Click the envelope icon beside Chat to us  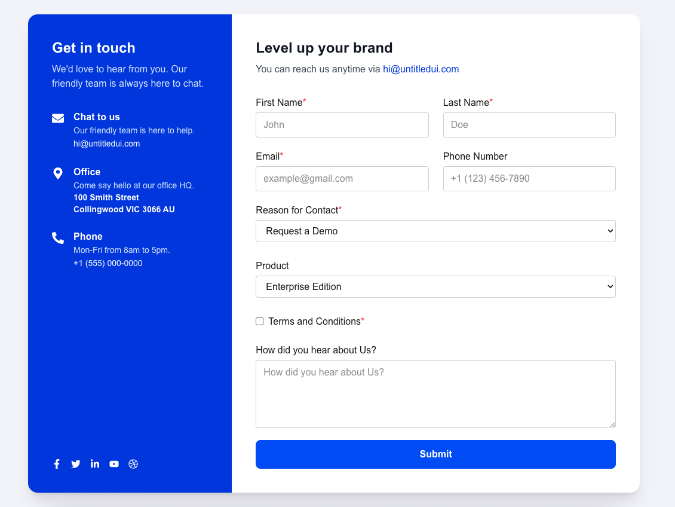coord(58,118)
